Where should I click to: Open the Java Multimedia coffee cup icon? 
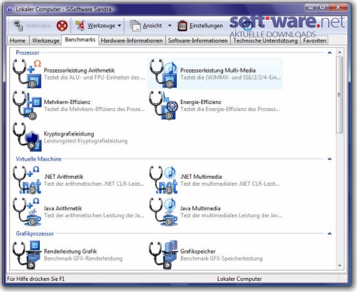coord(163,211)
